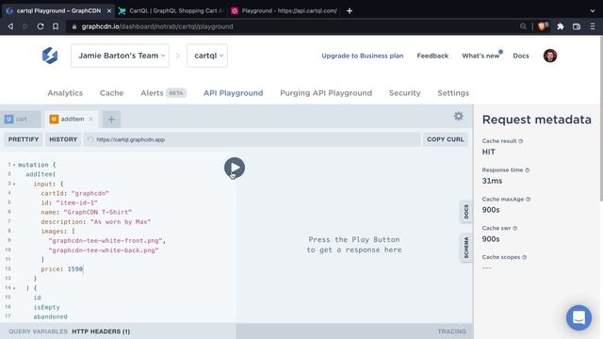Open Purging API Playground tab
The height and width of the screenshot is (339, 603).
(326, 93)
